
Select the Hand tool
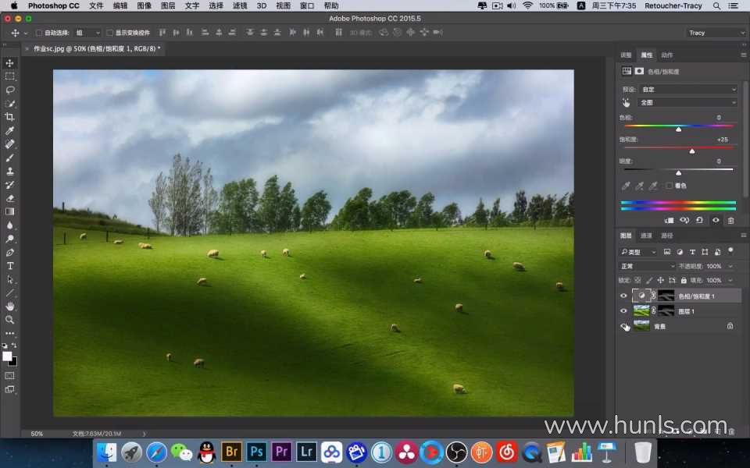(x=9, y=306)
